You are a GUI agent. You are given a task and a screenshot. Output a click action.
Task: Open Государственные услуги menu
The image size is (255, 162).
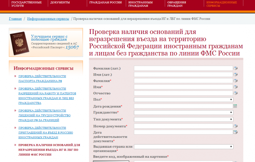pyautogui.click(x=27, y=4)
